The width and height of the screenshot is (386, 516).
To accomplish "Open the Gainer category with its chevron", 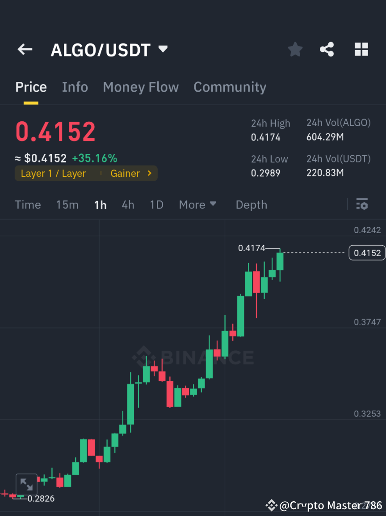I will pos(131,173).
